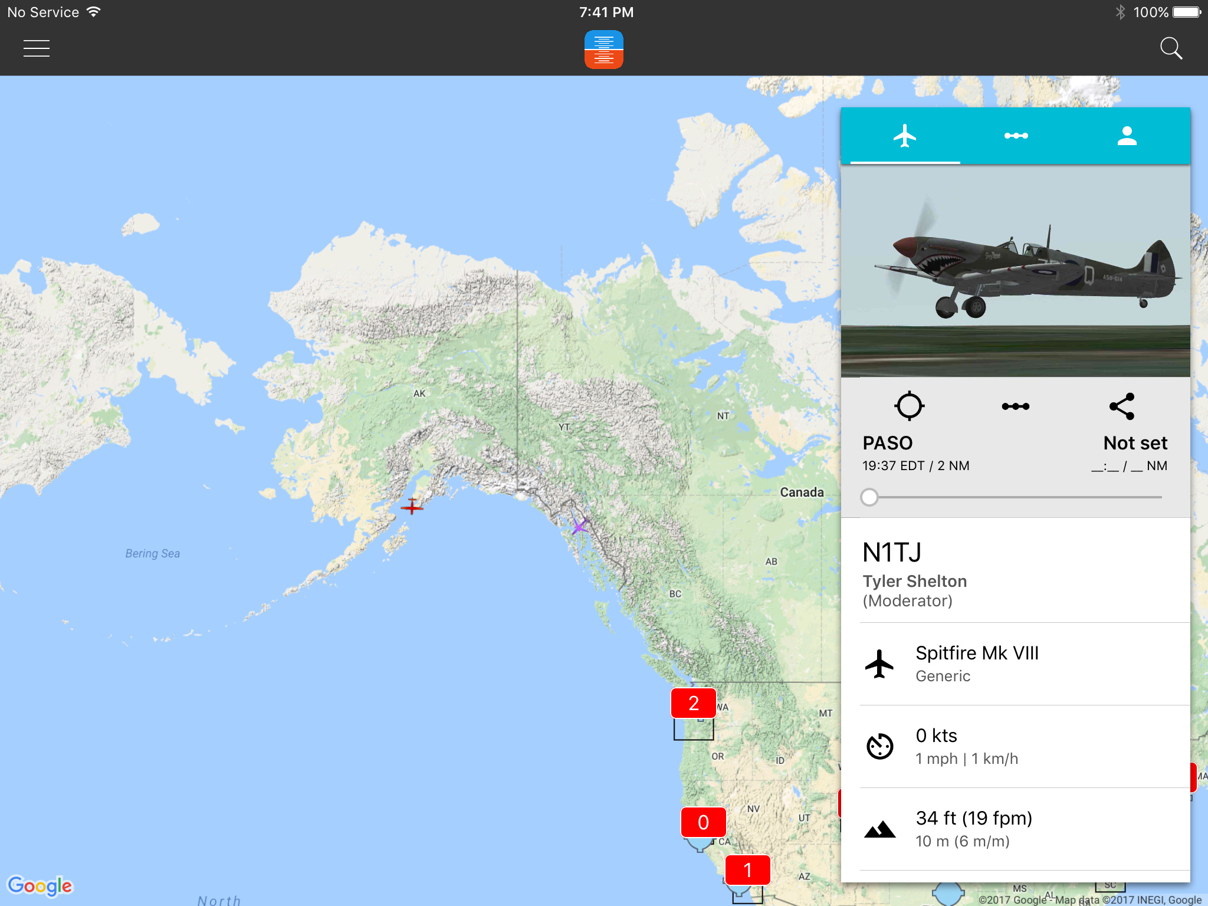Image resolution: width=1208 pixels, height=906 pixels.
Task: Tap the PASO departure airport label
Action: 887,443
